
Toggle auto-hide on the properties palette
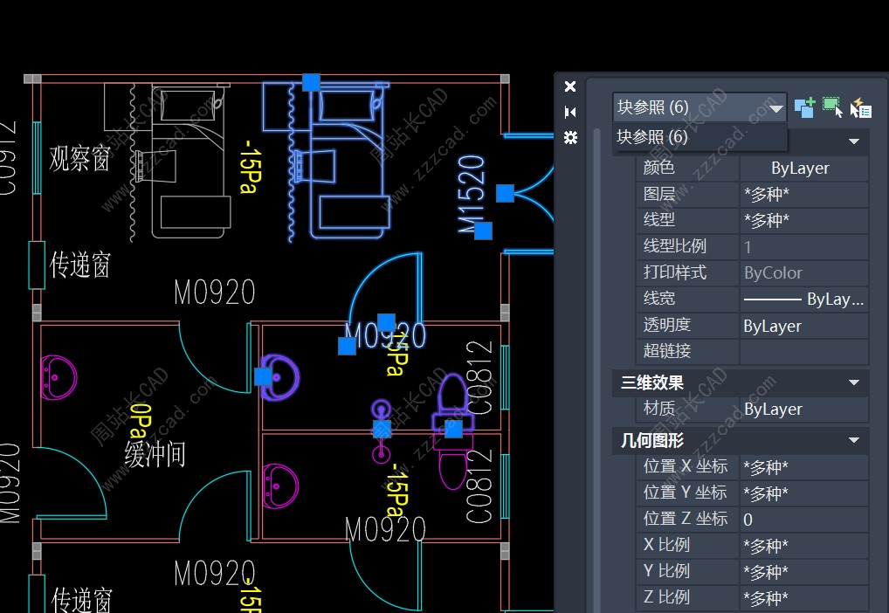[570, 112]
